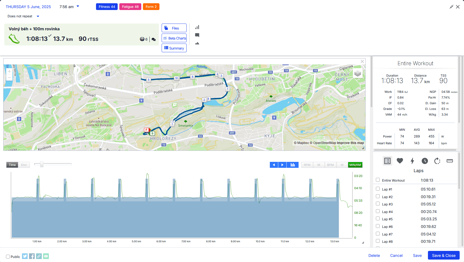Click the finish flag F on map

[x=147, y=130]
